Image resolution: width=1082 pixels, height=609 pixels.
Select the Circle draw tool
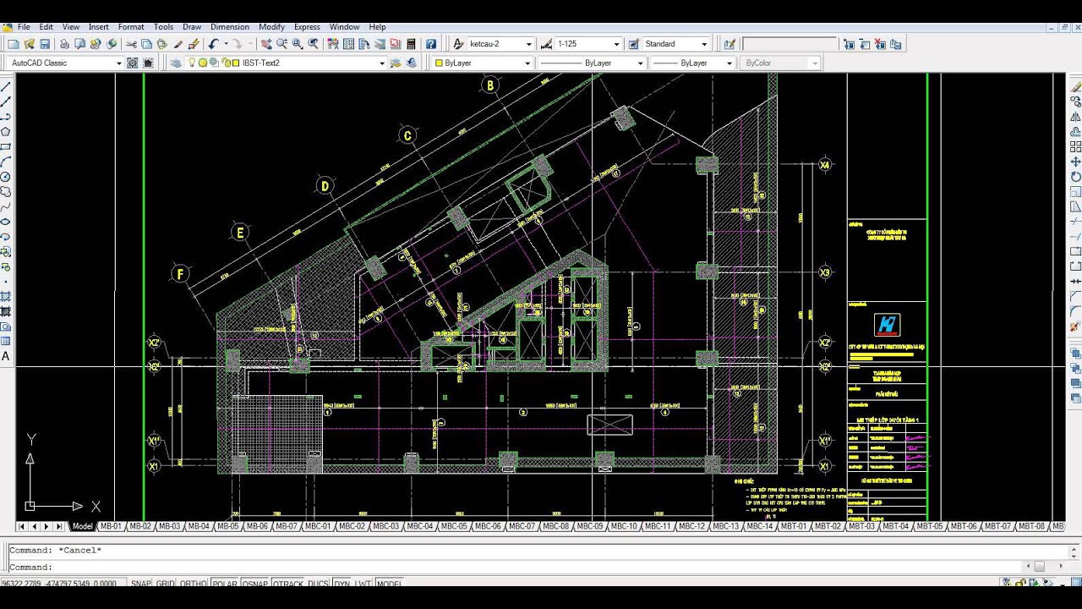(x=6, y=177)
